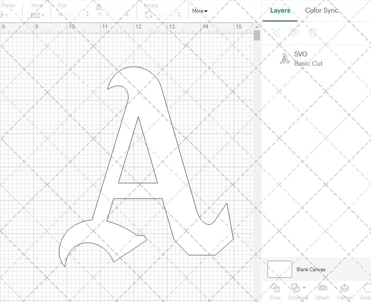Toggle the size aspect ratio lock

tap(99, 7)
